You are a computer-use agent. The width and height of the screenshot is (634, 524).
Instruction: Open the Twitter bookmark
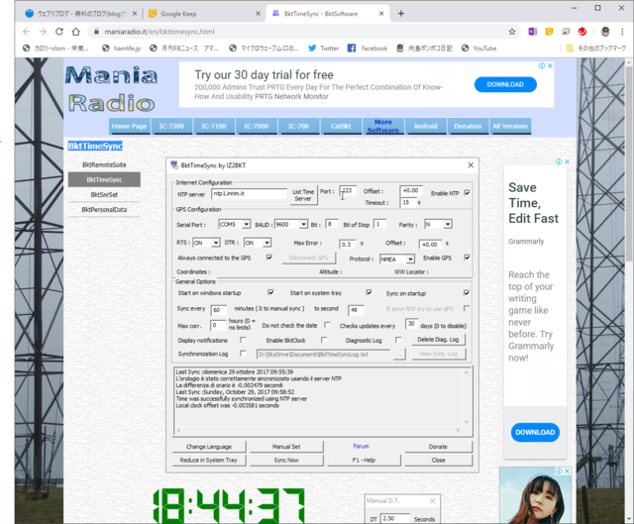[324, 49]
